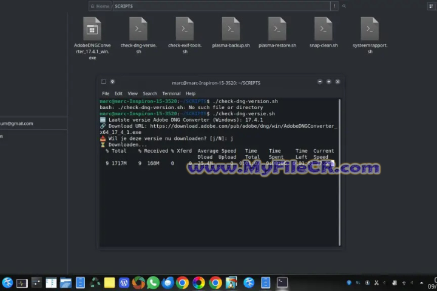This screenshot has height=291, width=437.
Task: Select the AdobeDNGConverter_17.4.1_win.exe file
Action: coord(92,38)
